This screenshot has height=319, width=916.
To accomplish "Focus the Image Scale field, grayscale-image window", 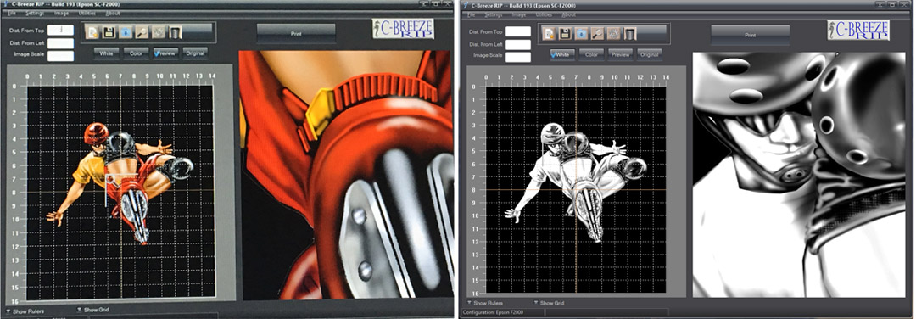I will coord(518,57).
